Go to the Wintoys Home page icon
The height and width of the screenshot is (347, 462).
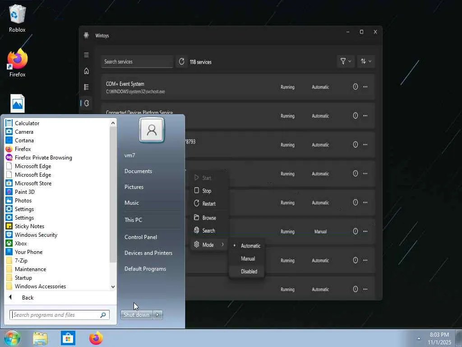tap(86, 71)
